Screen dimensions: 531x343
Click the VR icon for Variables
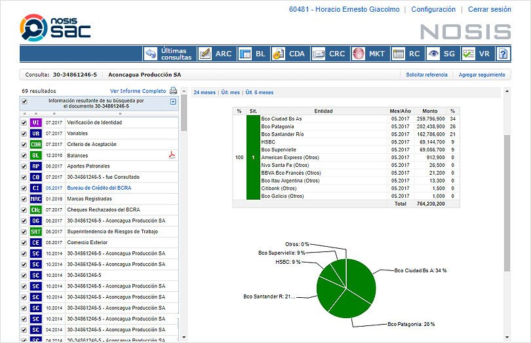(35, 134)
